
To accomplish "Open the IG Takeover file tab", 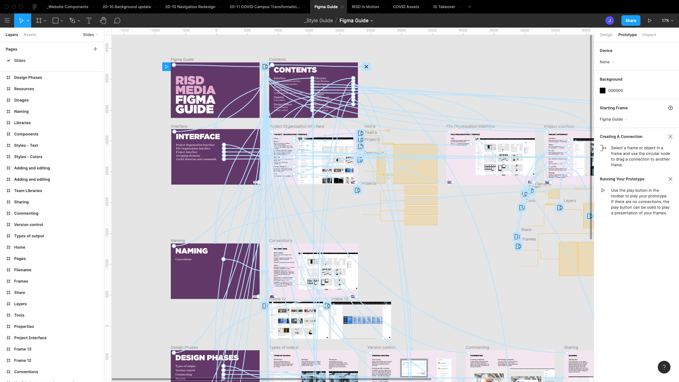I will coord(444,7).
